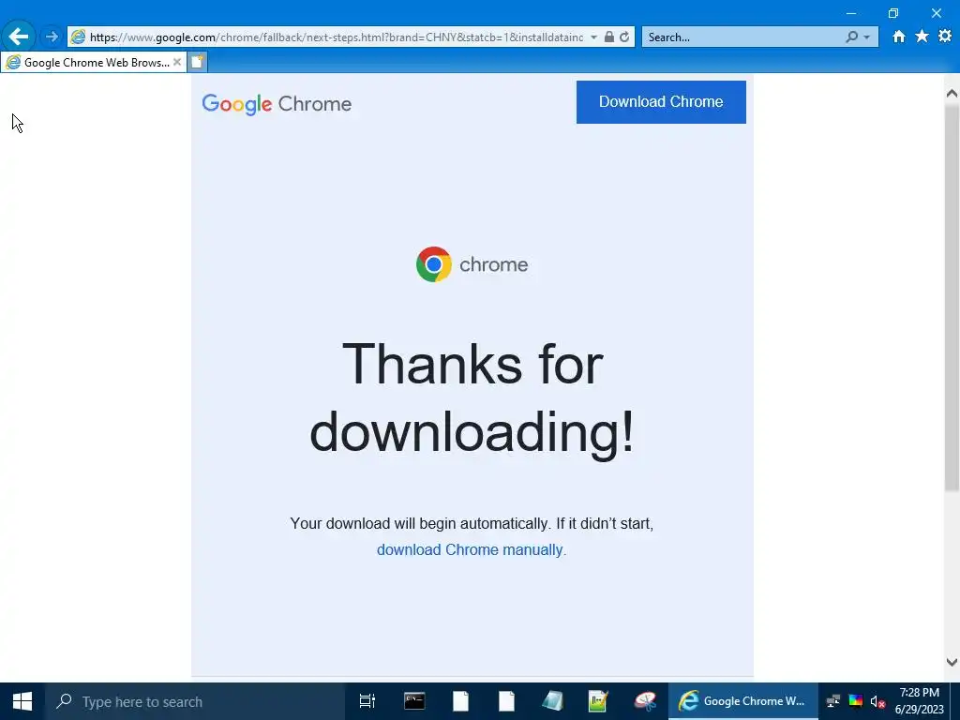The height and width of the screenshot is (720, 960).
Task: Click the Internet Explorer taskbar button
Action: click(742, 701)
